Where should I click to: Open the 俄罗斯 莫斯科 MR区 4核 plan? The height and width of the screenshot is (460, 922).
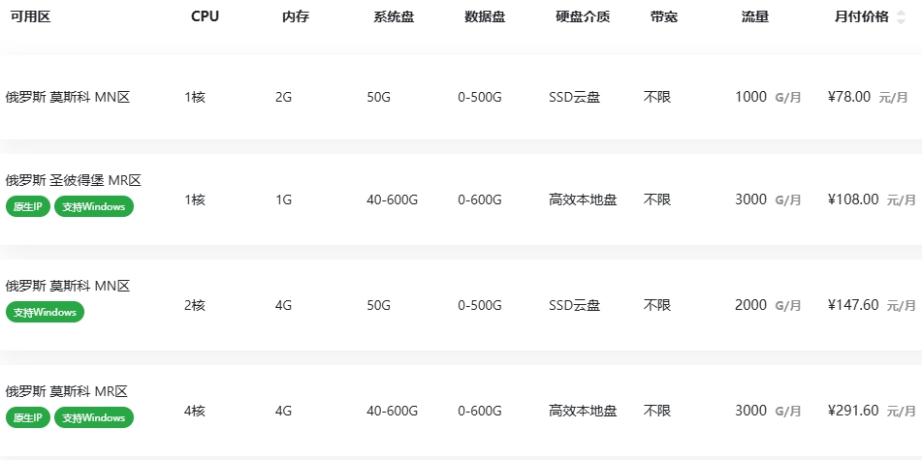(x=67, y=391)
